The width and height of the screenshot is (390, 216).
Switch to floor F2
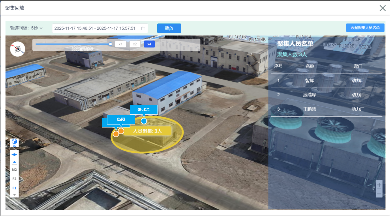click(x=14, y=179)
